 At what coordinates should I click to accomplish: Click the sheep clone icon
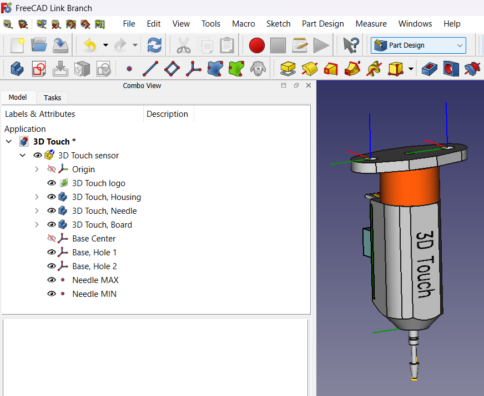click(258, 68)
